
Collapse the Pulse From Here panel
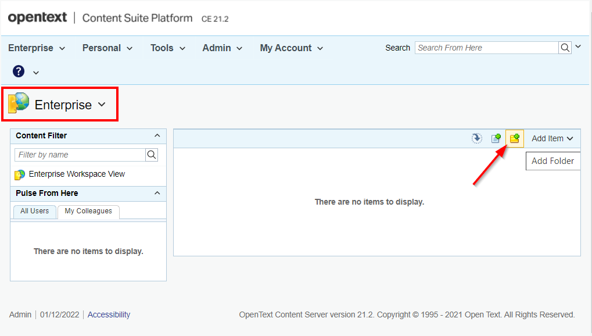click(x=157, y=193)
